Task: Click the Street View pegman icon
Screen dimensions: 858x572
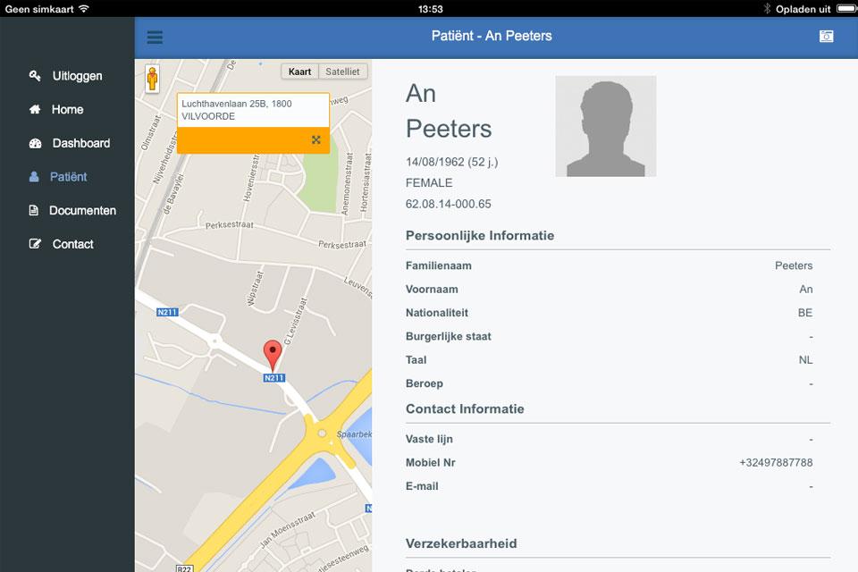Action: point(152,79)
